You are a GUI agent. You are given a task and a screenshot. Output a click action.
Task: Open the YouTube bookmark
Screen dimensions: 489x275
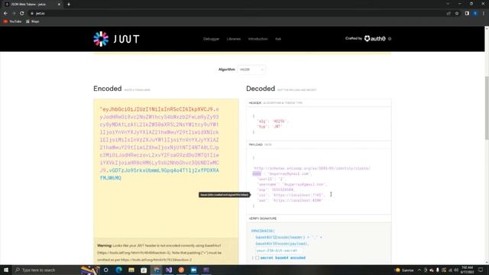pos(12,21)
